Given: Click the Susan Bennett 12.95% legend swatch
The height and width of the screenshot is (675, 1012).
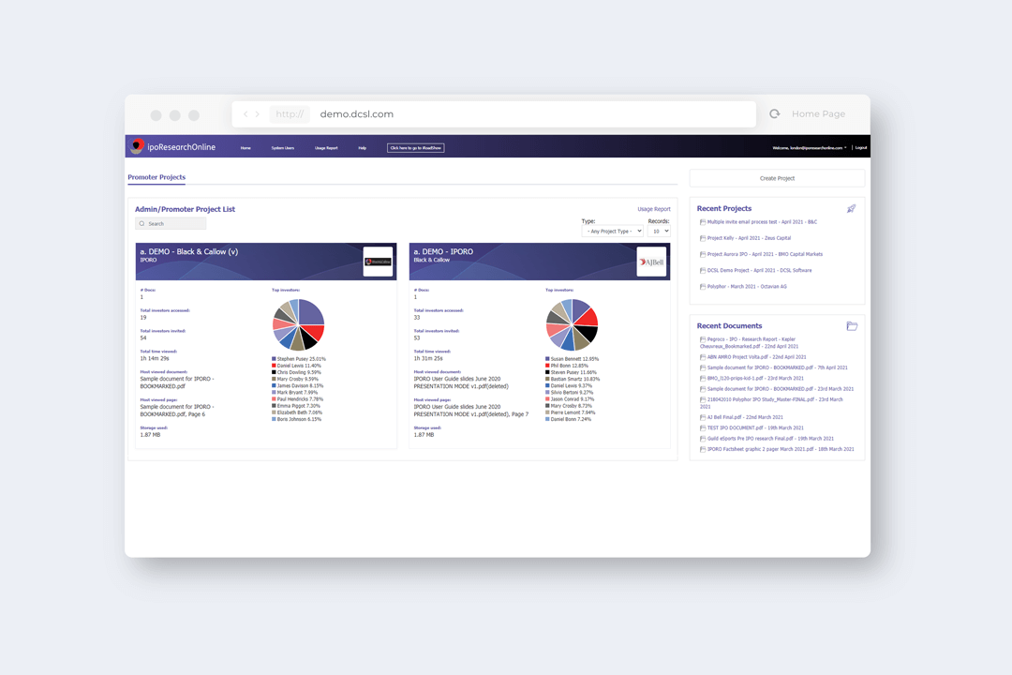Looking at the screenshot, I should click(x=547, y=359).
